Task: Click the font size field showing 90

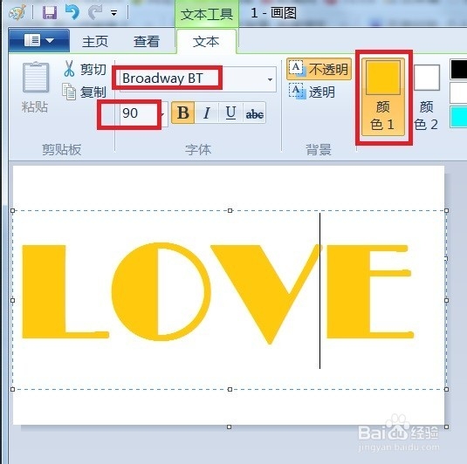Action: pos(140,113)
